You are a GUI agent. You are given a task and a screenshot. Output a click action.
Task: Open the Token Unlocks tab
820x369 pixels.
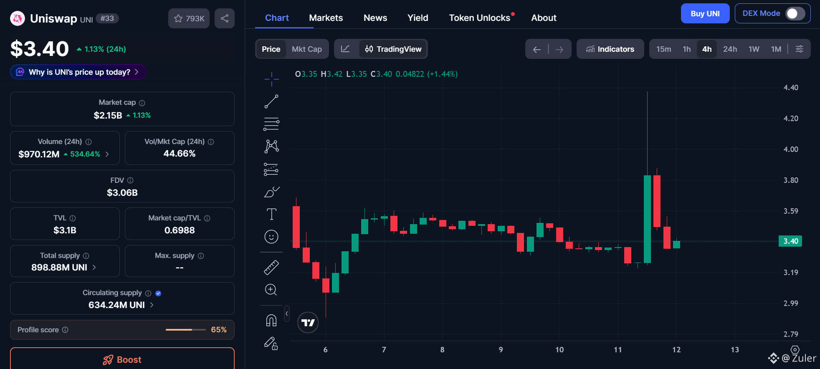(480, 18)
